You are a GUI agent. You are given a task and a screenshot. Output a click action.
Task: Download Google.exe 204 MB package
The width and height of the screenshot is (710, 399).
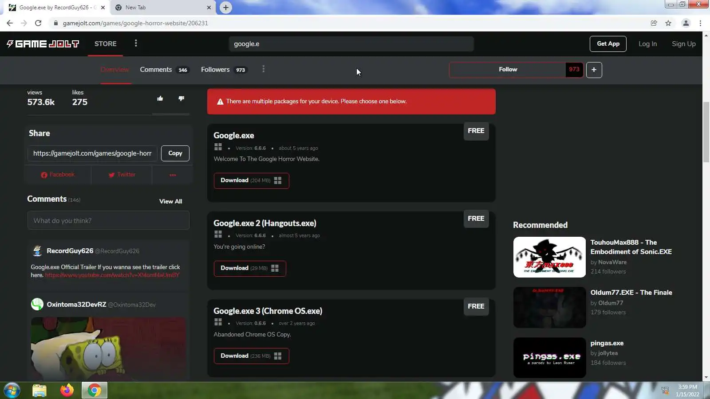click(x=251, y=180)
